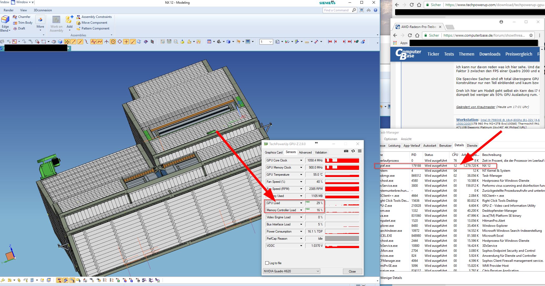Click Move Component in Assemblies group

point(94,23)
